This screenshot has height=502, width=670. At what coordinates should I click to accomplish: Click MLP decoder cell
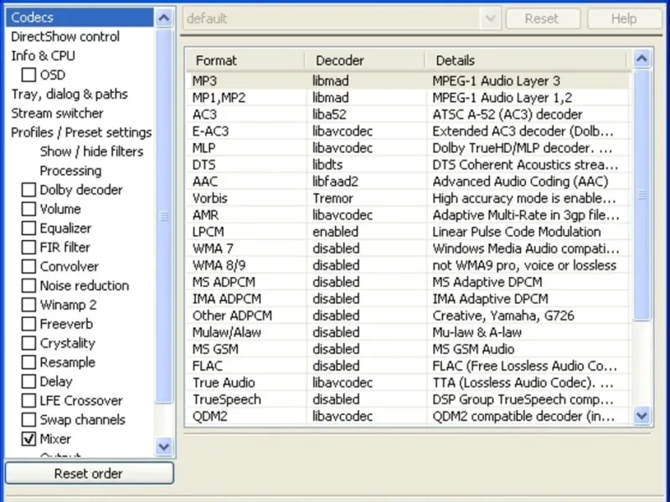(x=367, y=148)
